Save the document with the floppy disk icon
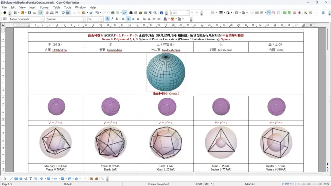This screenshot has width=331, height=186. click(29, 13)
